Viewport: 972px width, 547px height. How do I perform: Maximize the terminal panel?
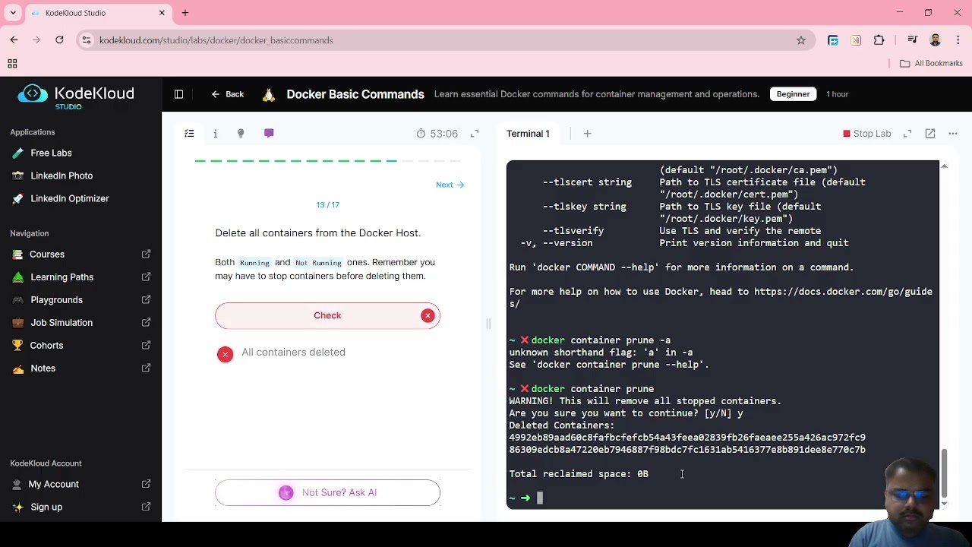tap(907, 134)
